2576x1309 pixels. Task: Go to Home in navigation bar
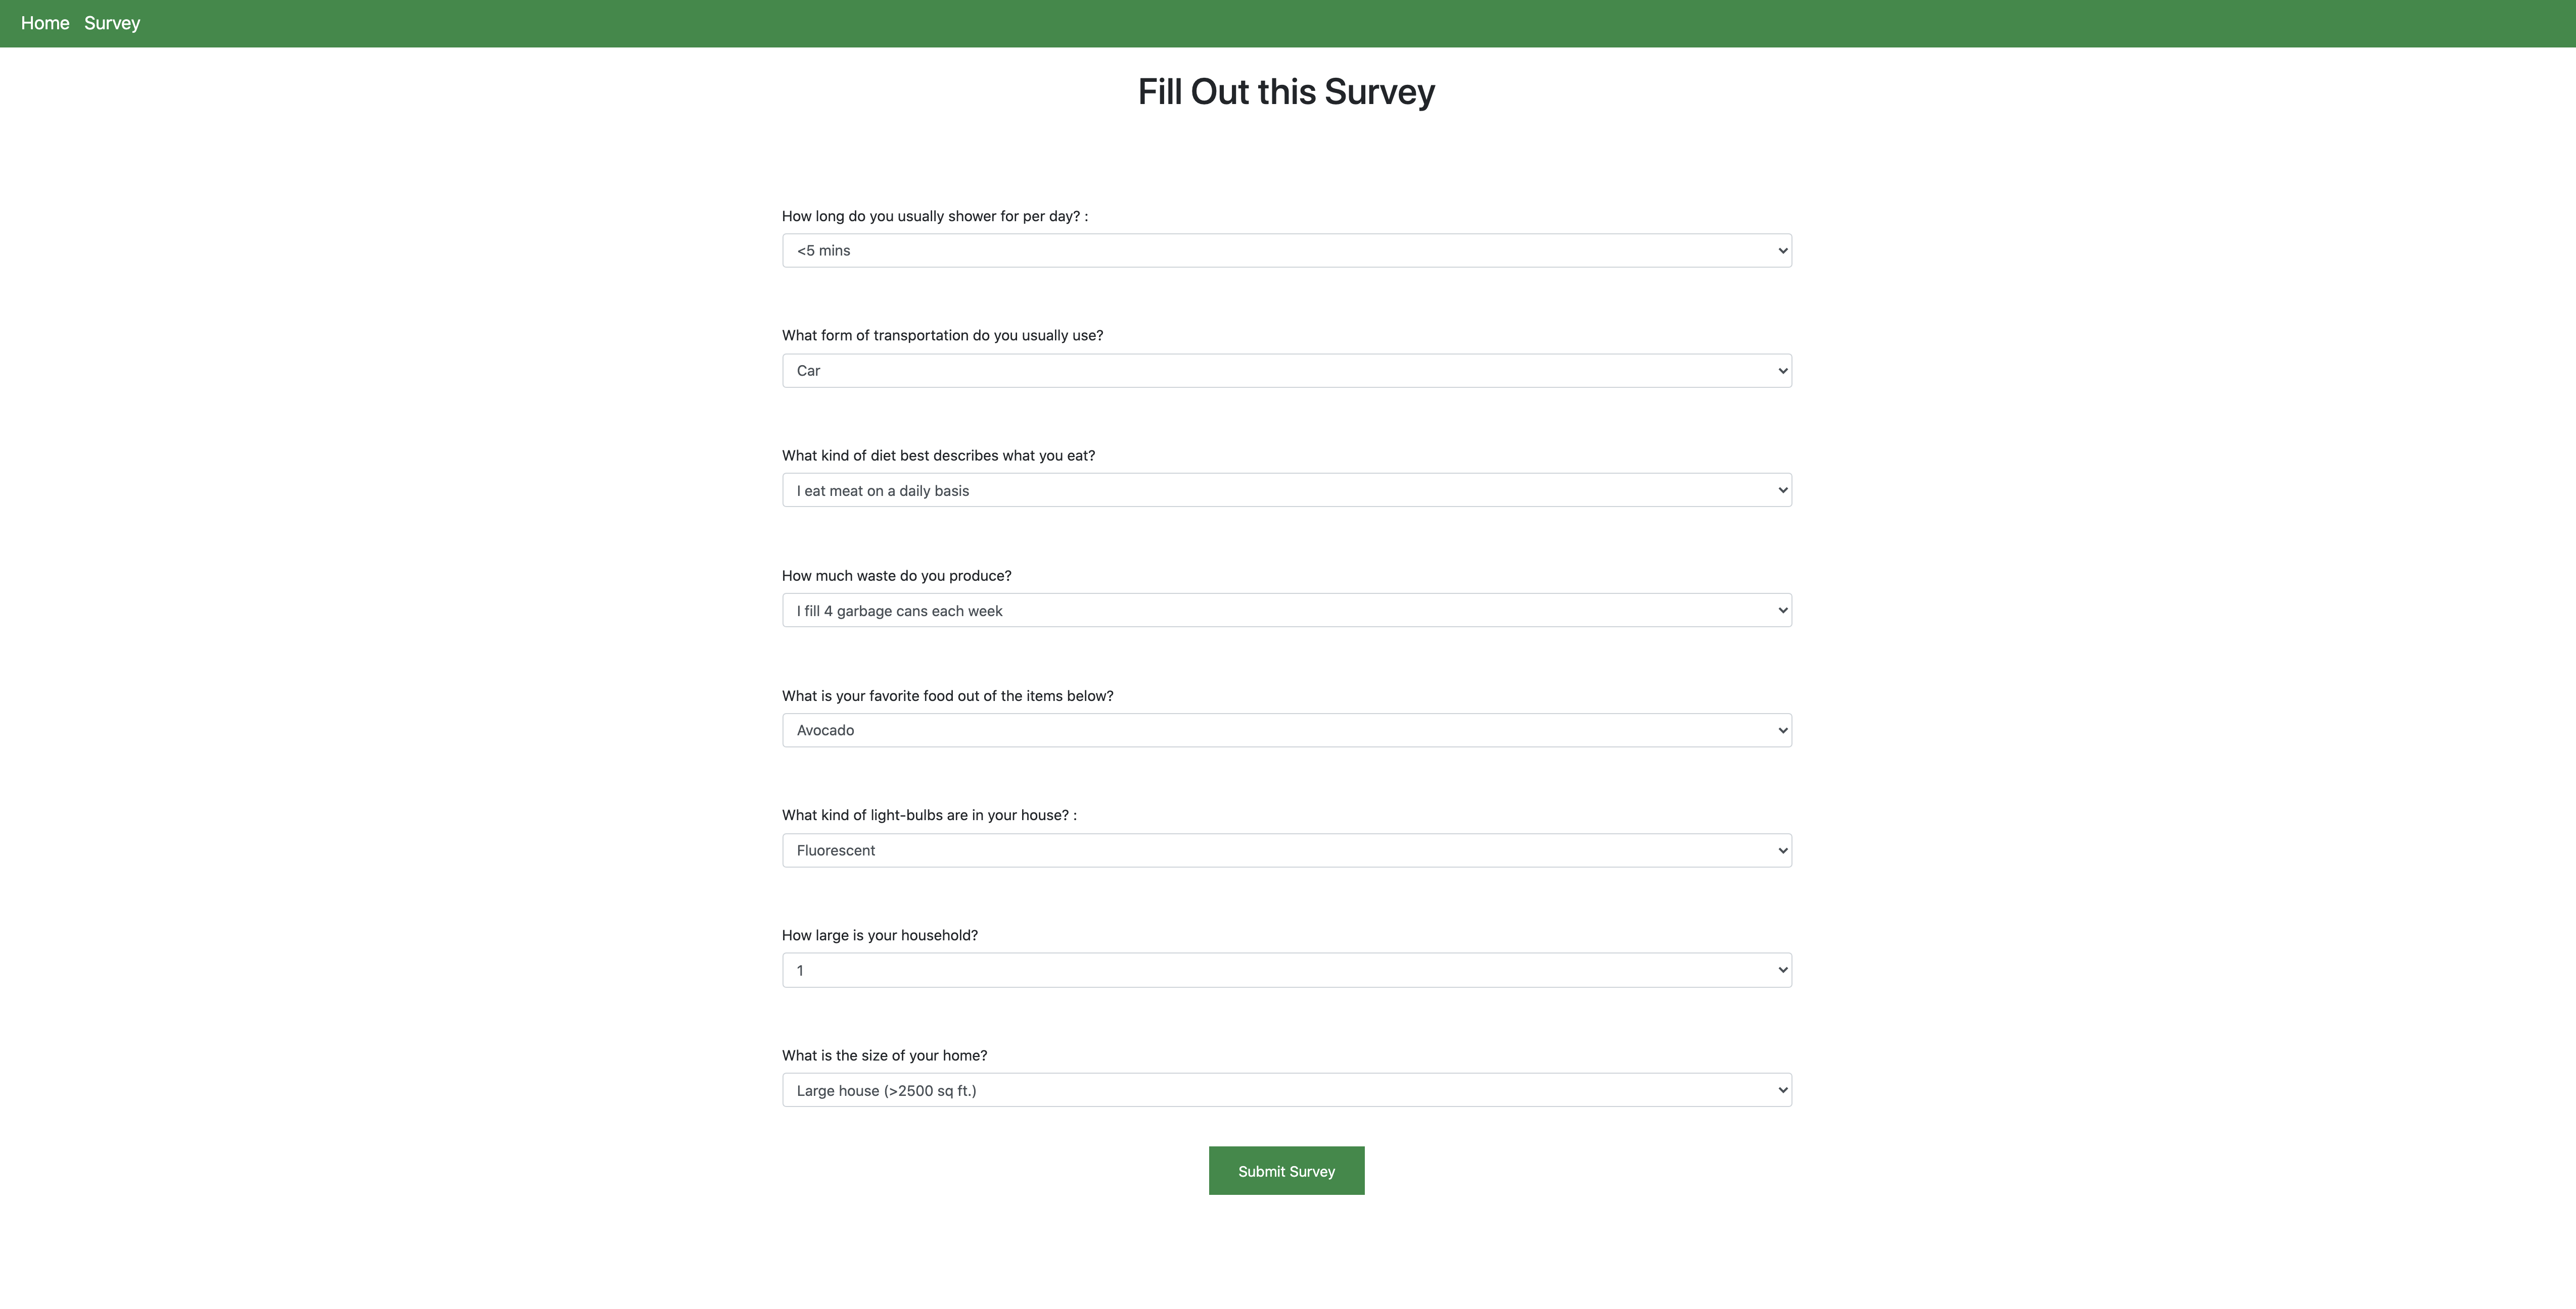tap(45, 23)
